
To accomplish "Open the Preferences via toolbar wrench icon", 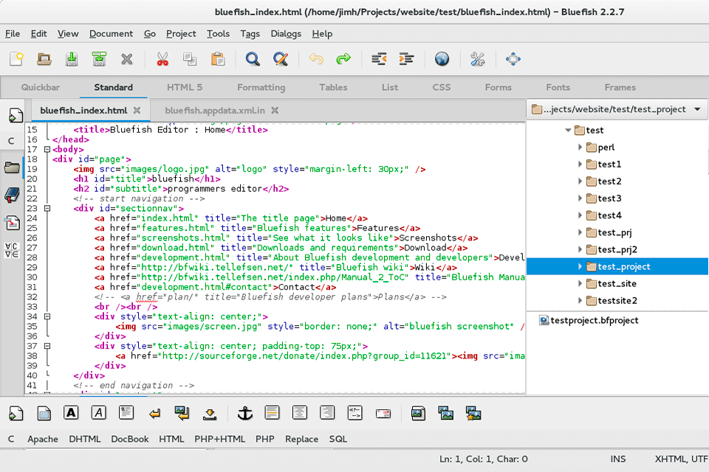I will click(478, 59).
